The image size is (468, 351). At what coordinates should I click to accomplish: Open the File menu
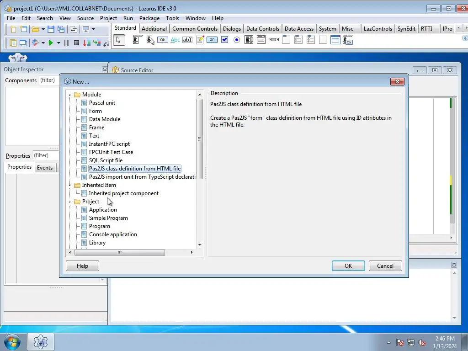(11, 18)
